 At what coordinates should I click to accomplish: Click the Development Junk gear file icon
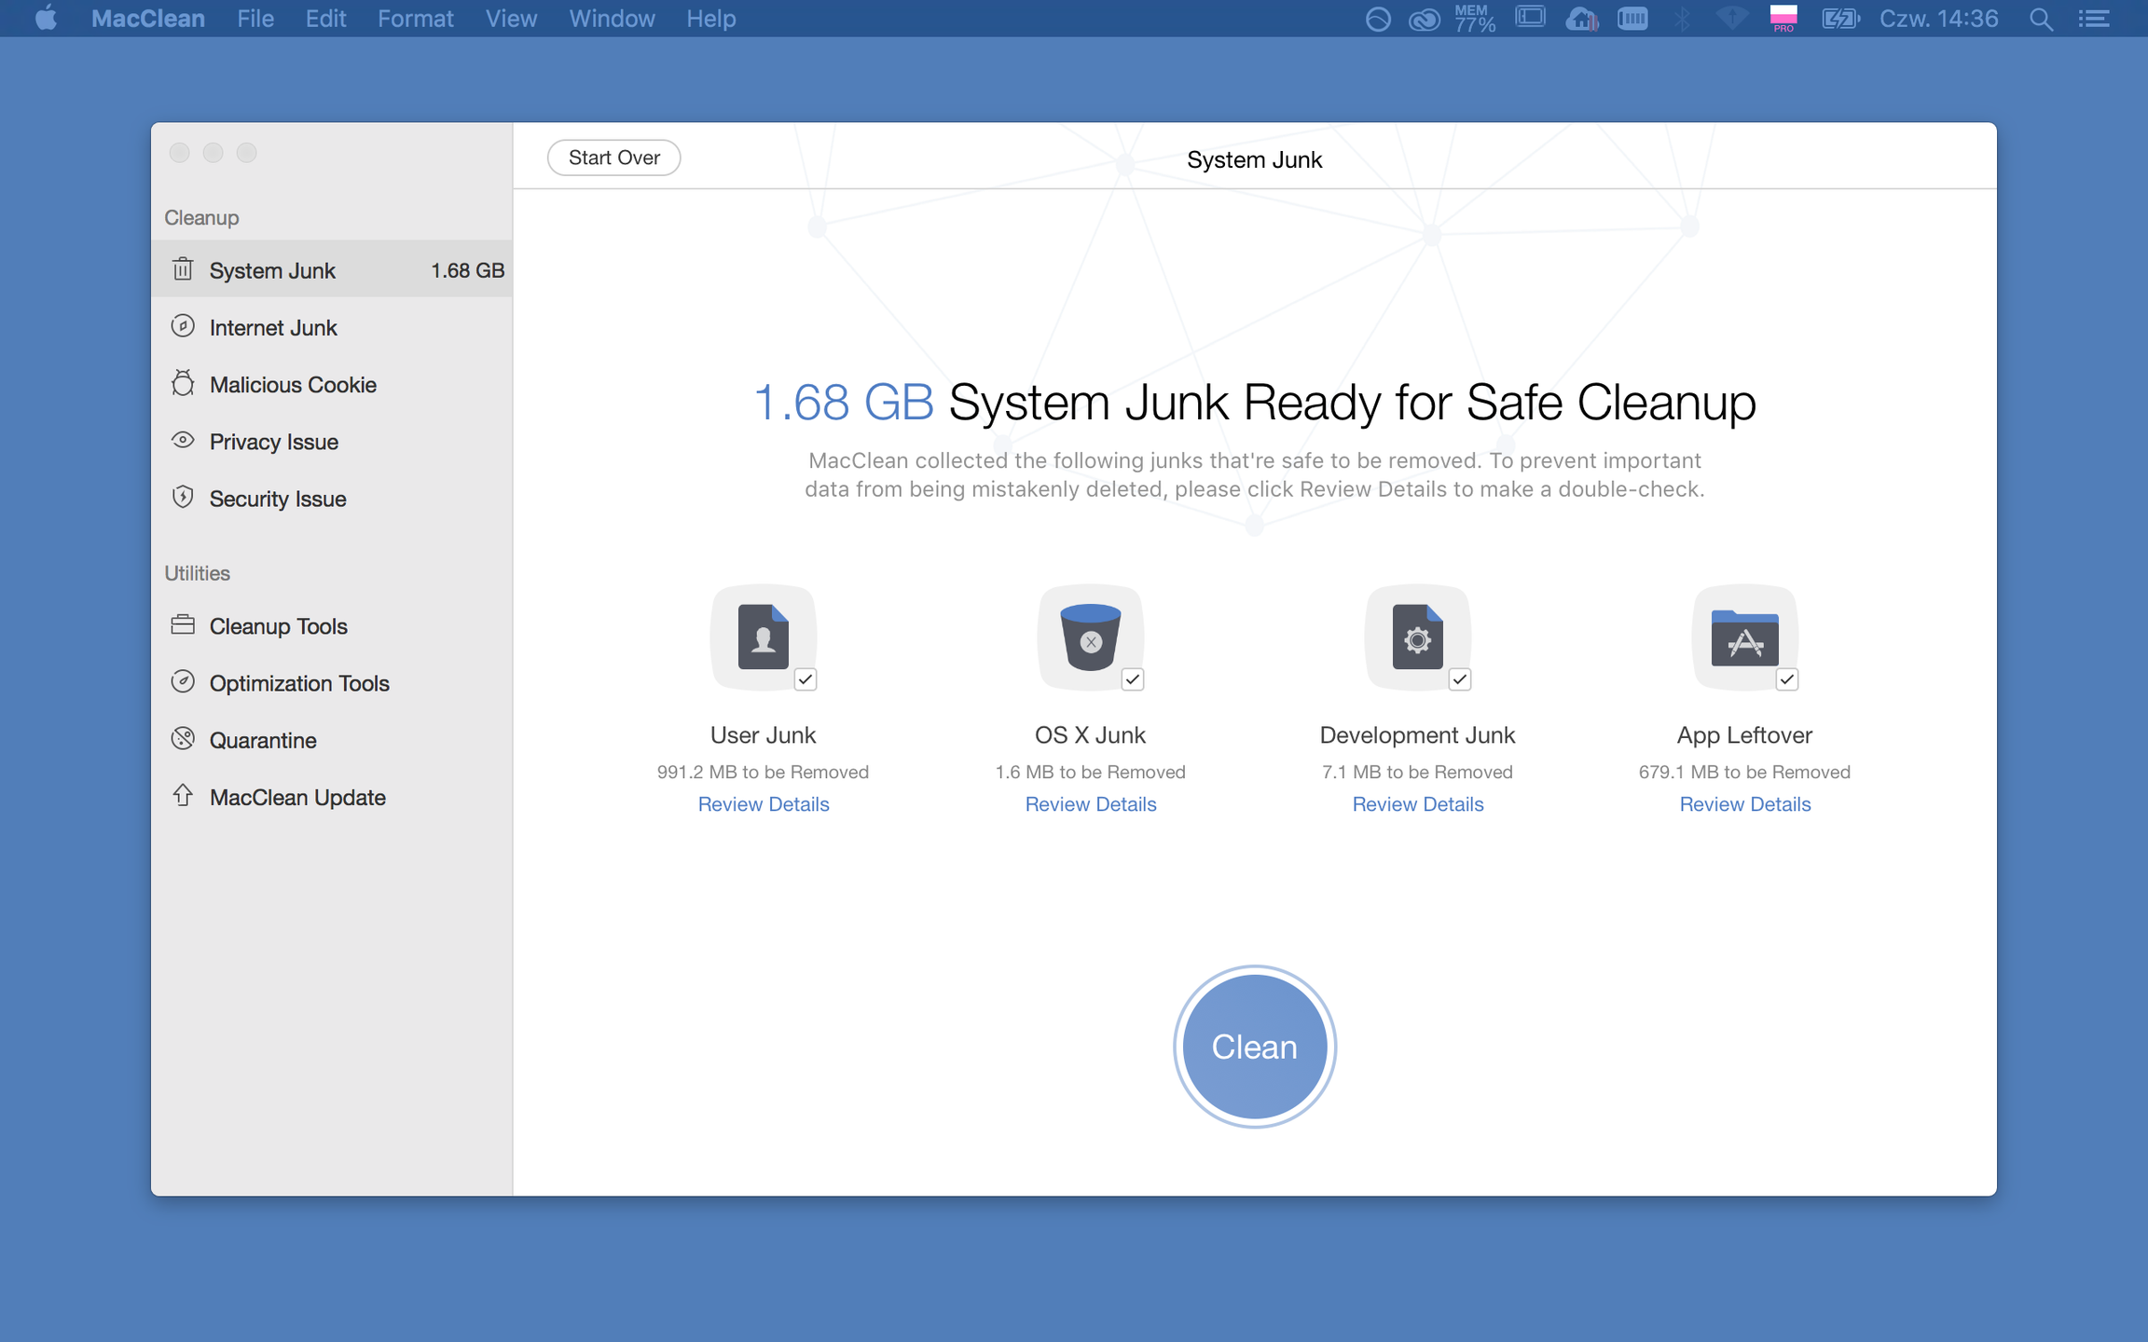(1417, 637)
